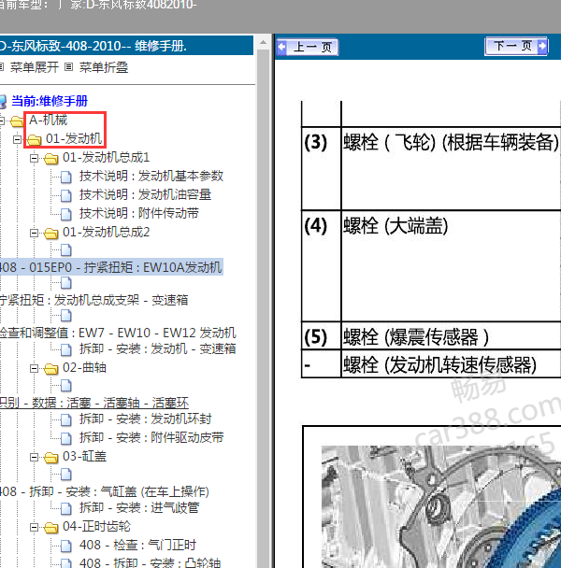The image size is (561, 568).
Task: Click document icon for 附件传动带
Action: point(66,214)
